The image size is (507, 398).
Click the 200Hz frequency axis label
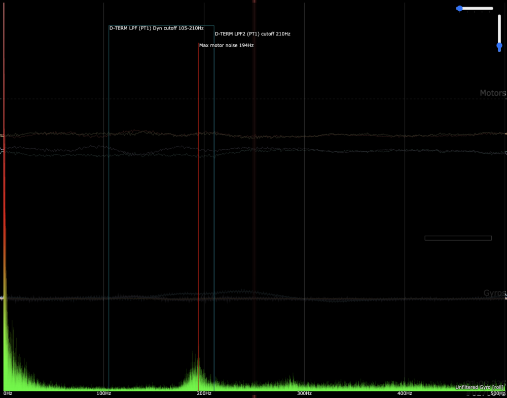pyautogui.click(x=204, y=393)
